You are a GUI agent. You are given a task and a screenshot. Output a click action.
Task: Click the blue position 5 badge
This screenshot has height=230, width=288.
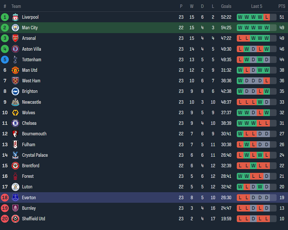click(x=5, y=60)
